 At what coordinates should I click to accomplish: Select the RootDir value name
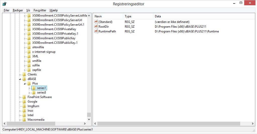[x=104, y=26]
